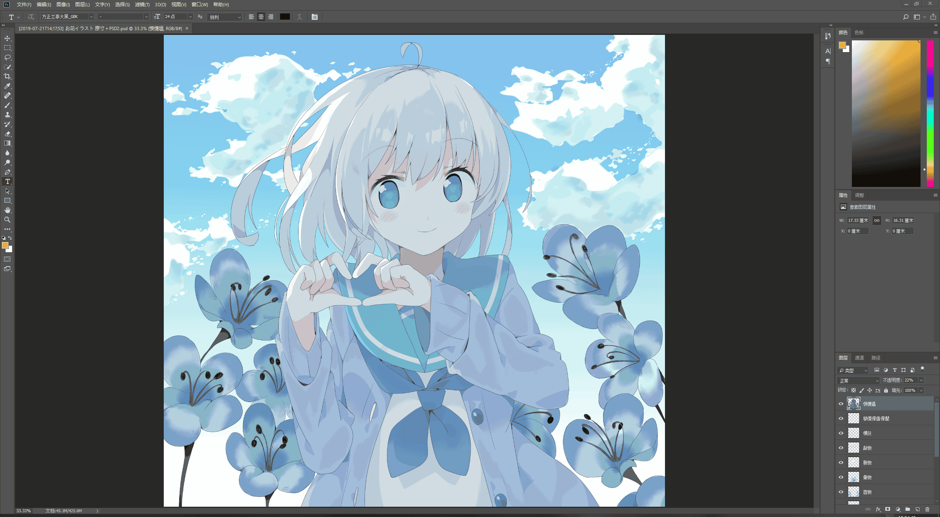The width and height of the screenshot is (940, 517).
Task: Select the Crop tool
Action: tap(7, 76)
